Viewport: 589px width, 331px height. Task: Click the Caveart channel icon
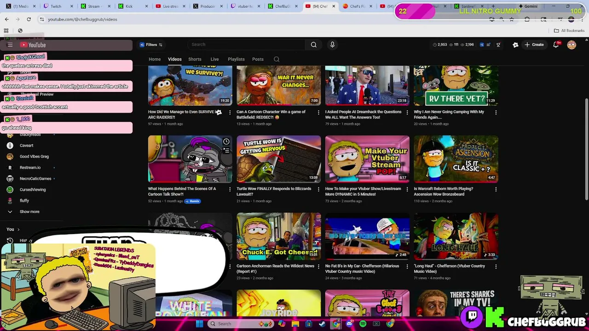point(10,145)
